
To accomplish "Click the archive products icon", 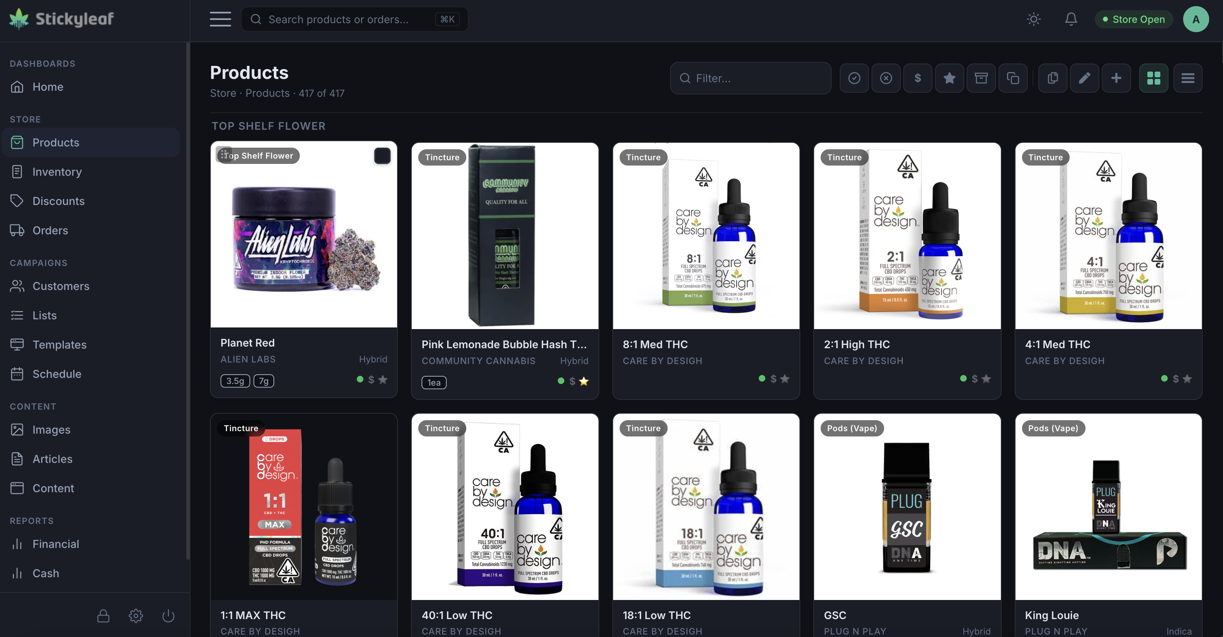I will pyautogui.click(x=981, y=78).
